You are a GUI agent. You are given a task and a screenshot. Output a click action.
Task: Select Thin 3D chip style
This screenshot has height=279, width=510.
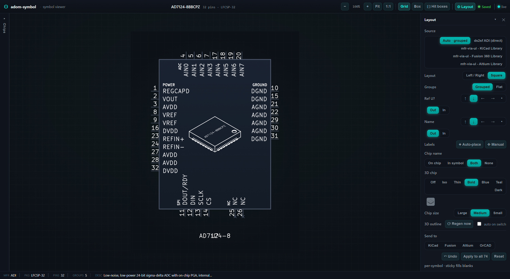tap(457, 182)
